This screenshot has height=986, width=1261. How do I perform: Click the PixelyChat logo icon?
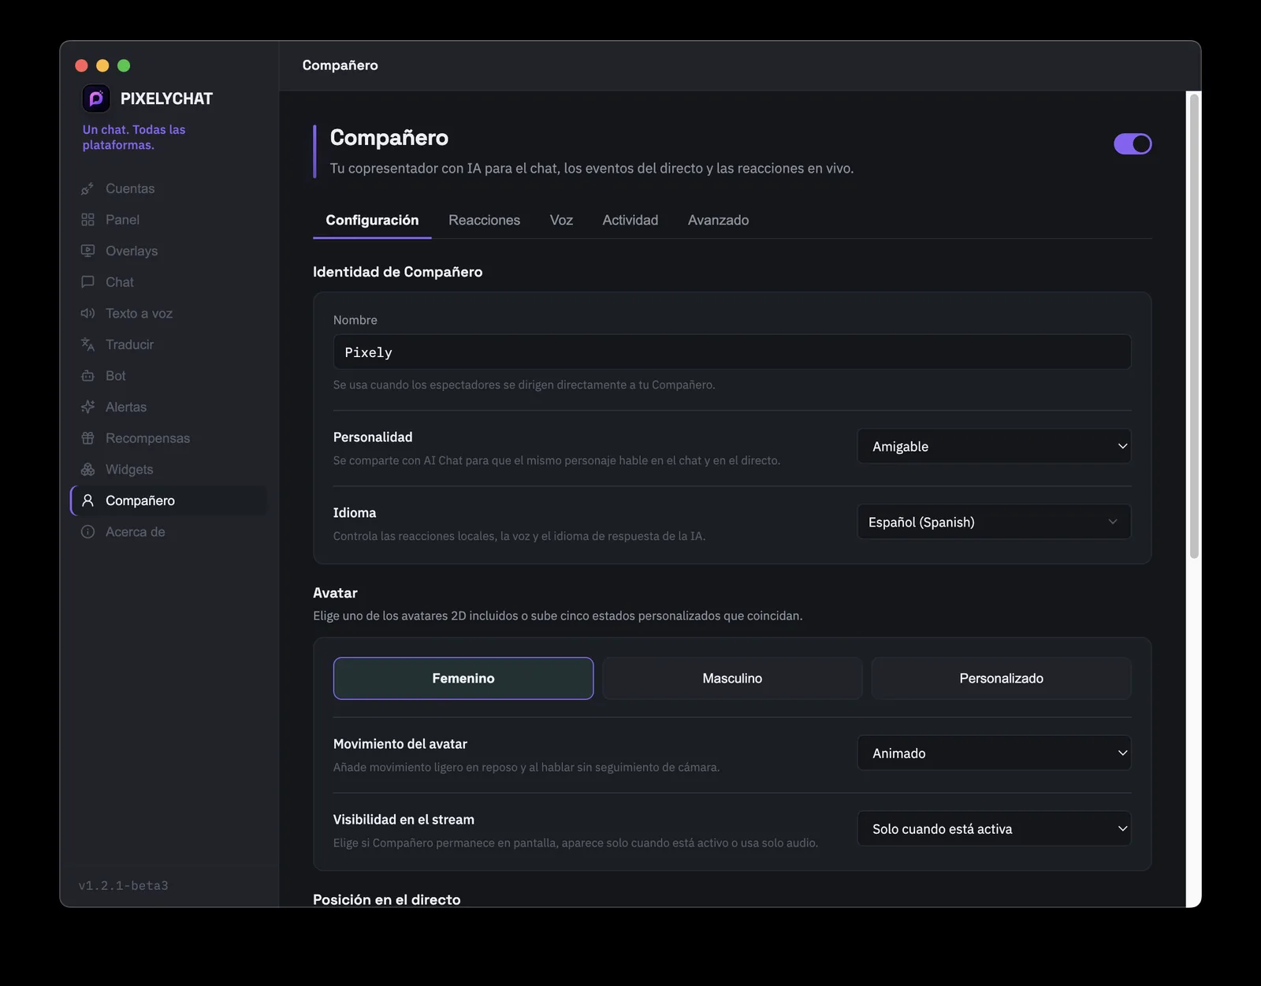click(x=96, y=99)
